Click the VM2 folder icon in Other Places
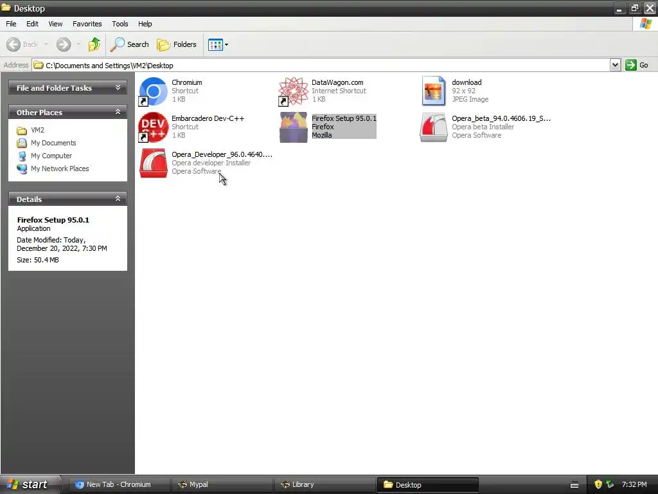The height and width of the screenshot is (494, 658). coord(22,131)
